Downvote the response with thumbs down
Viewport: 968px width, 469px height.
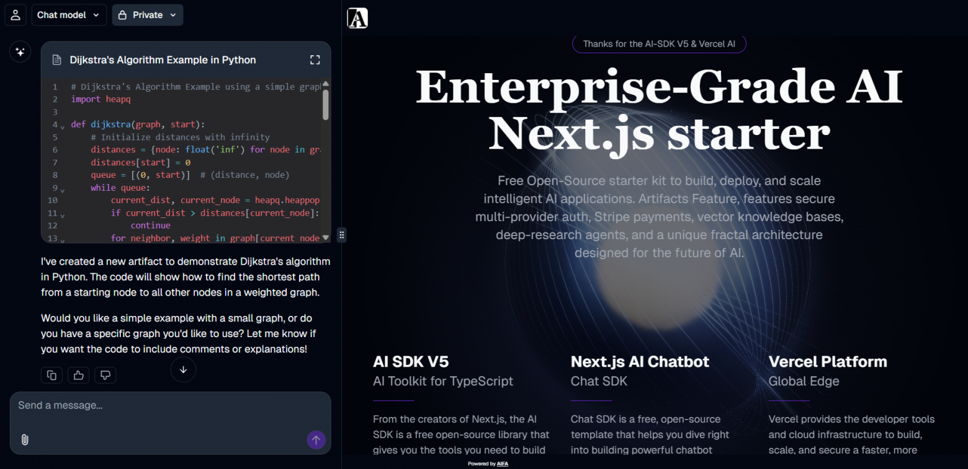(105, 375)
